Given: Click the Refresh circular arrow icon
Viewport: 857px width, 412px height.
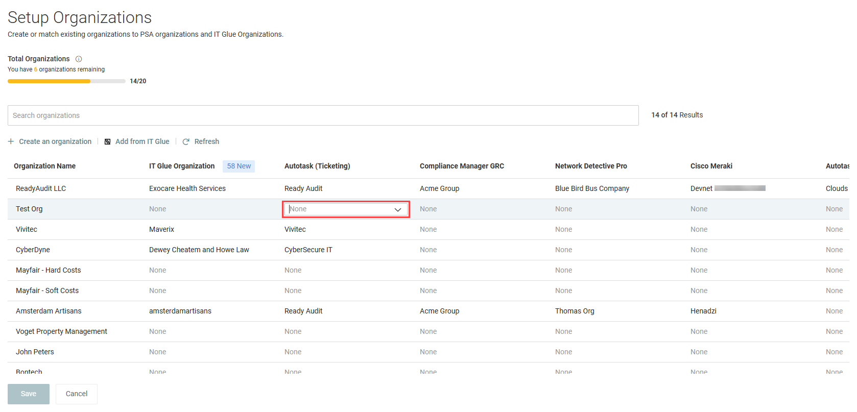Looking at the screenshot, I should click(x=186, y=142).
